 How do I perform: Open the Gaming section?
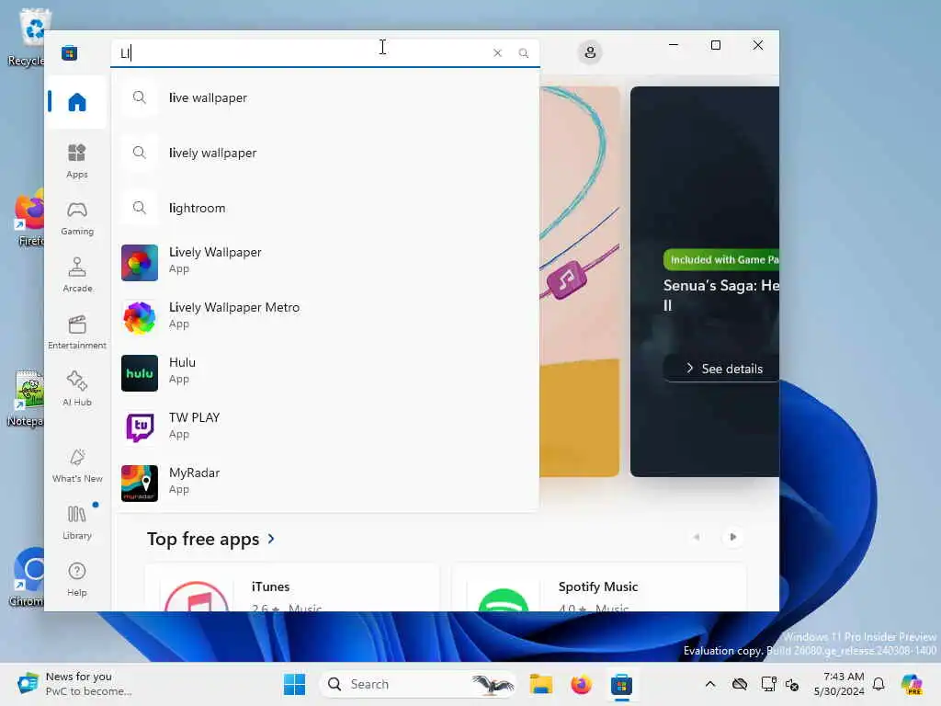tap(77, 218)
